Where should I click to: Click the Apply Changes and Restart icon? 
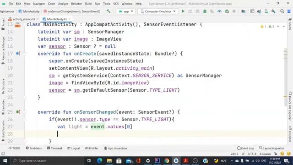[190, 11]
